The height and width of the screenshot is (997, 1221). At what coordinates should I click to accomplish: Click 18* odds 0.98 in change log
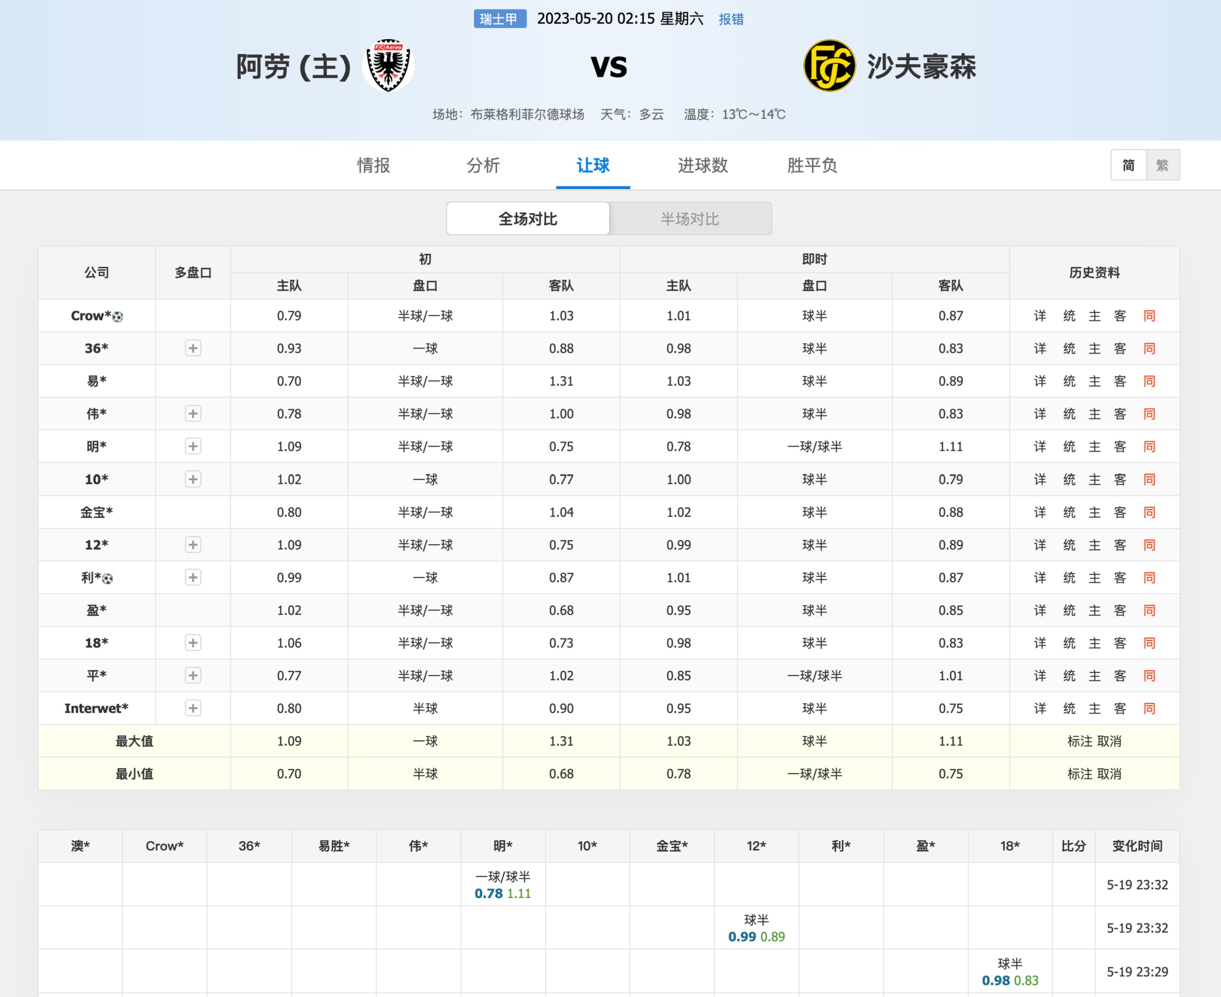point(996,980)
